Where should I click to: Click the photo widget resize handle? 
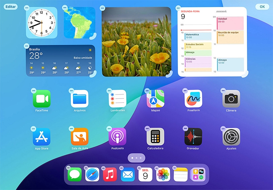pyautogui.click(x=169, y=74)
